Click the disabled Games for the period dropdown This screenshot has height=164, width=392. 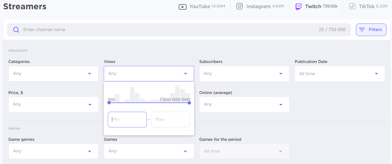tap(244, 151)
